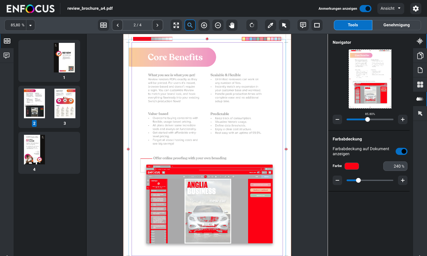Click the red Farbe color swatch
This screenshot has width=427, height=256.
[352, 166]
